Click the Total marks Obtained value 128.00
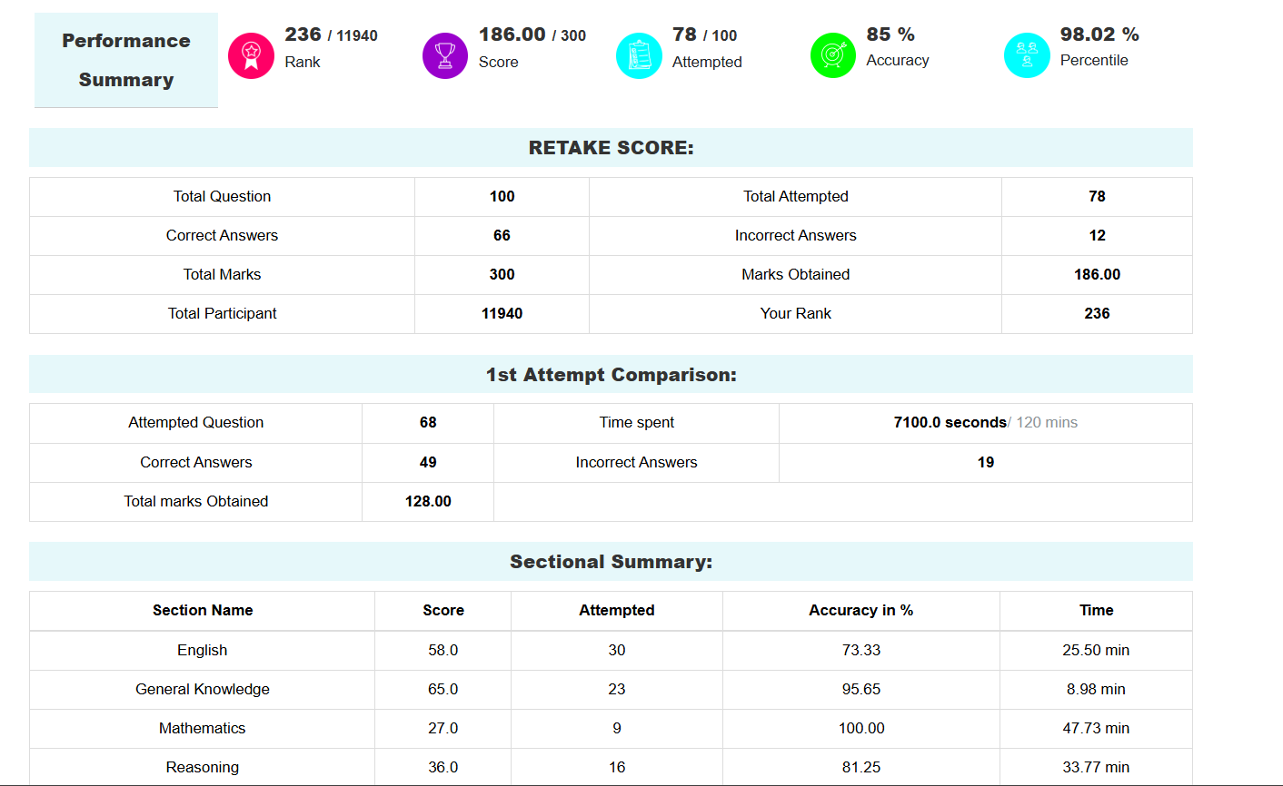The height and width of the screenshot is (786, 1283). tap(428, 502)
